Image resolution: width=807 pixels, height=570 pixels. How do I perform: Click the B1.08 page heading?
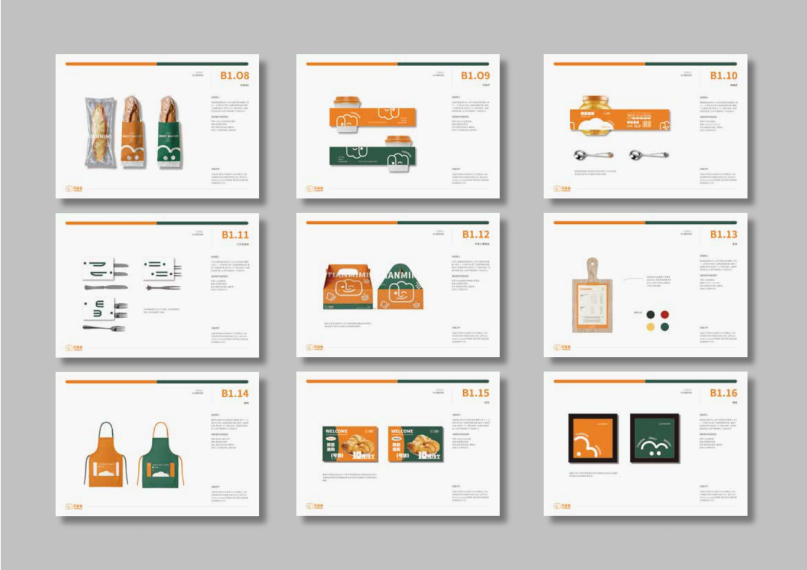235,76
